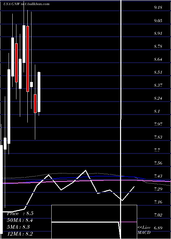This screenshot has width=171, height=239.
Task: Click the tall white vertical marker line
Action: click(x=121, y=119)
